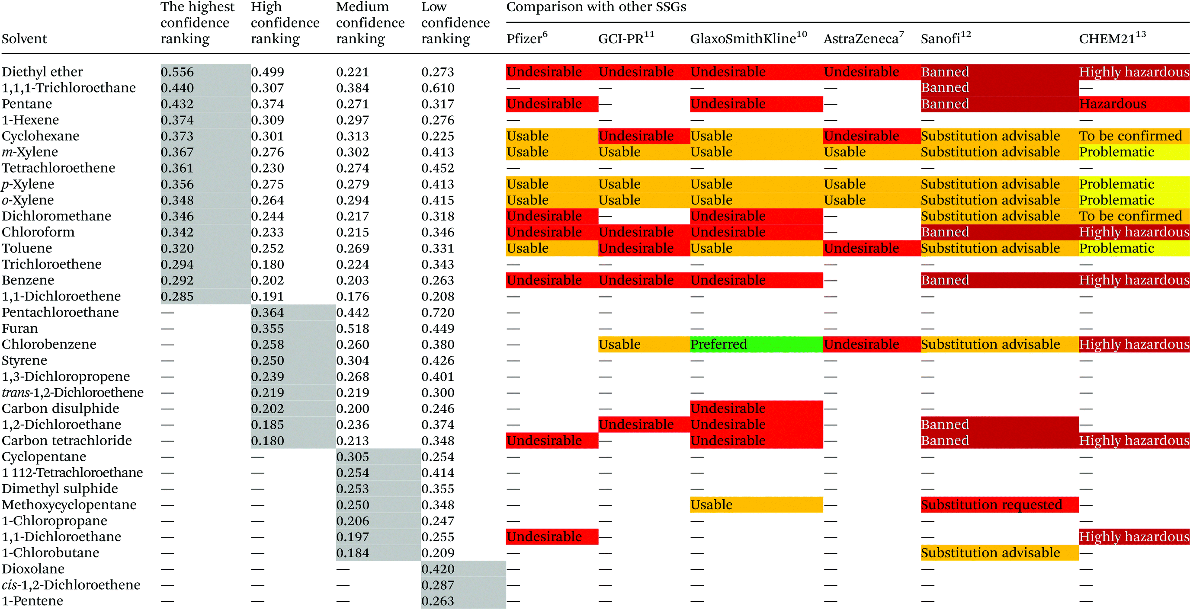The width and height of the screenshot is (1190, 610).
Task: Select the 'Furan' solvent name
Action: [x=19, y=329]
